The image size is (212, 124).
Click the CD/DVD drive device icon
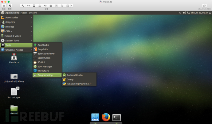40,6
